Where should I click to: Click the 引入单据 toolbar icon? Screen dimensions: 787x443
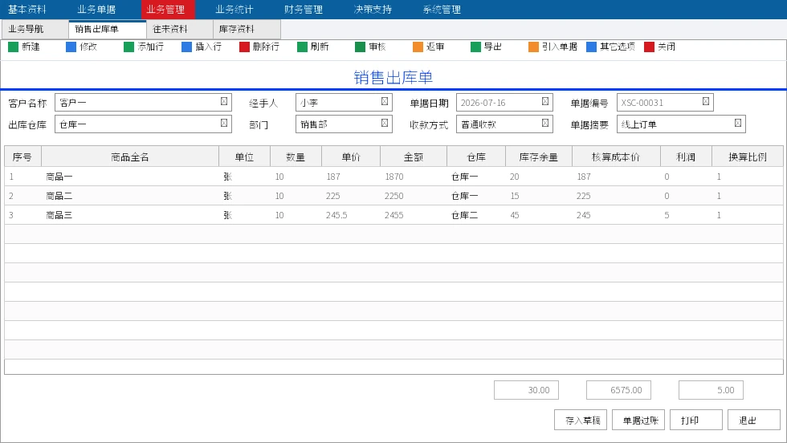533,47
